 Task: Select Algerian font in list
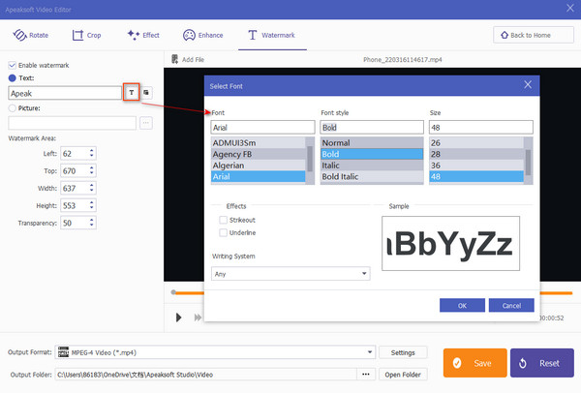tap(259, 166)
